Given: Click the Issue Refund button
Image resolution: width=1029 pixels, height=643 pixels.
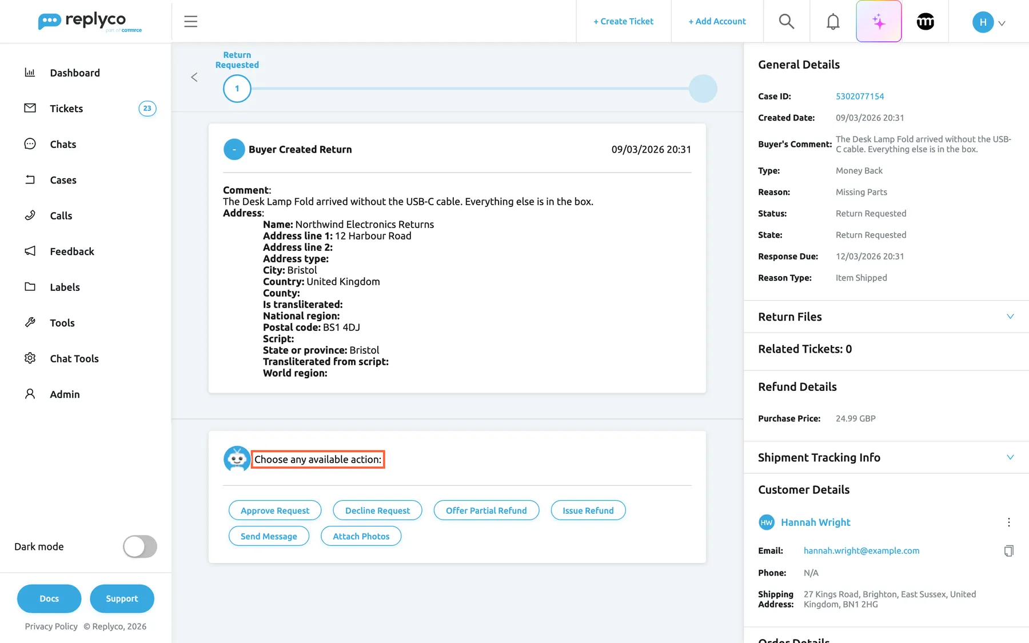Looking at the screenshot, I should click(588, 510).
